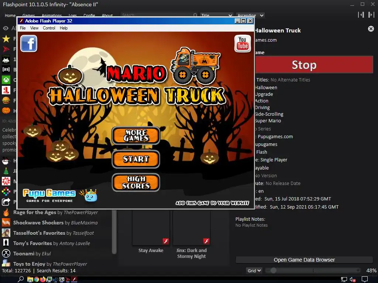The image size is (378, 283).
Task: Click the Shockwave Shockers playlist icon
Action: [6, 223]
